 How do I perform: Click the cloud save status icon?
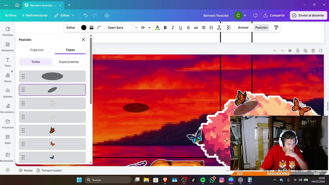coord(107,15)
